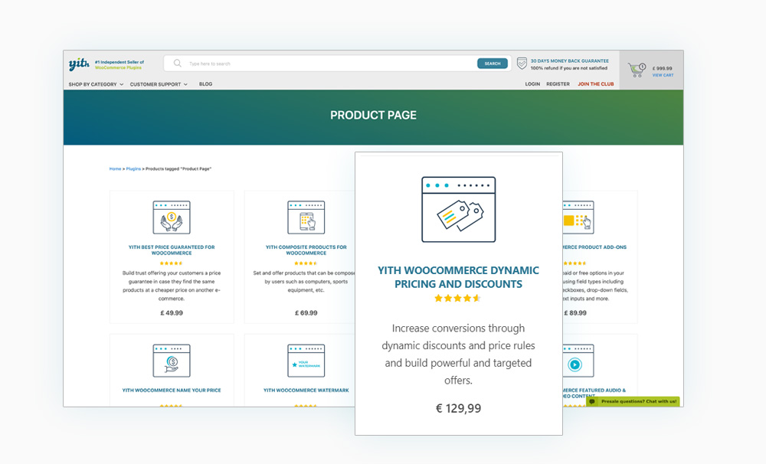Click the money back guarantee shield icon
Viewport: 766px width, 464px height.
coord(522,64)
